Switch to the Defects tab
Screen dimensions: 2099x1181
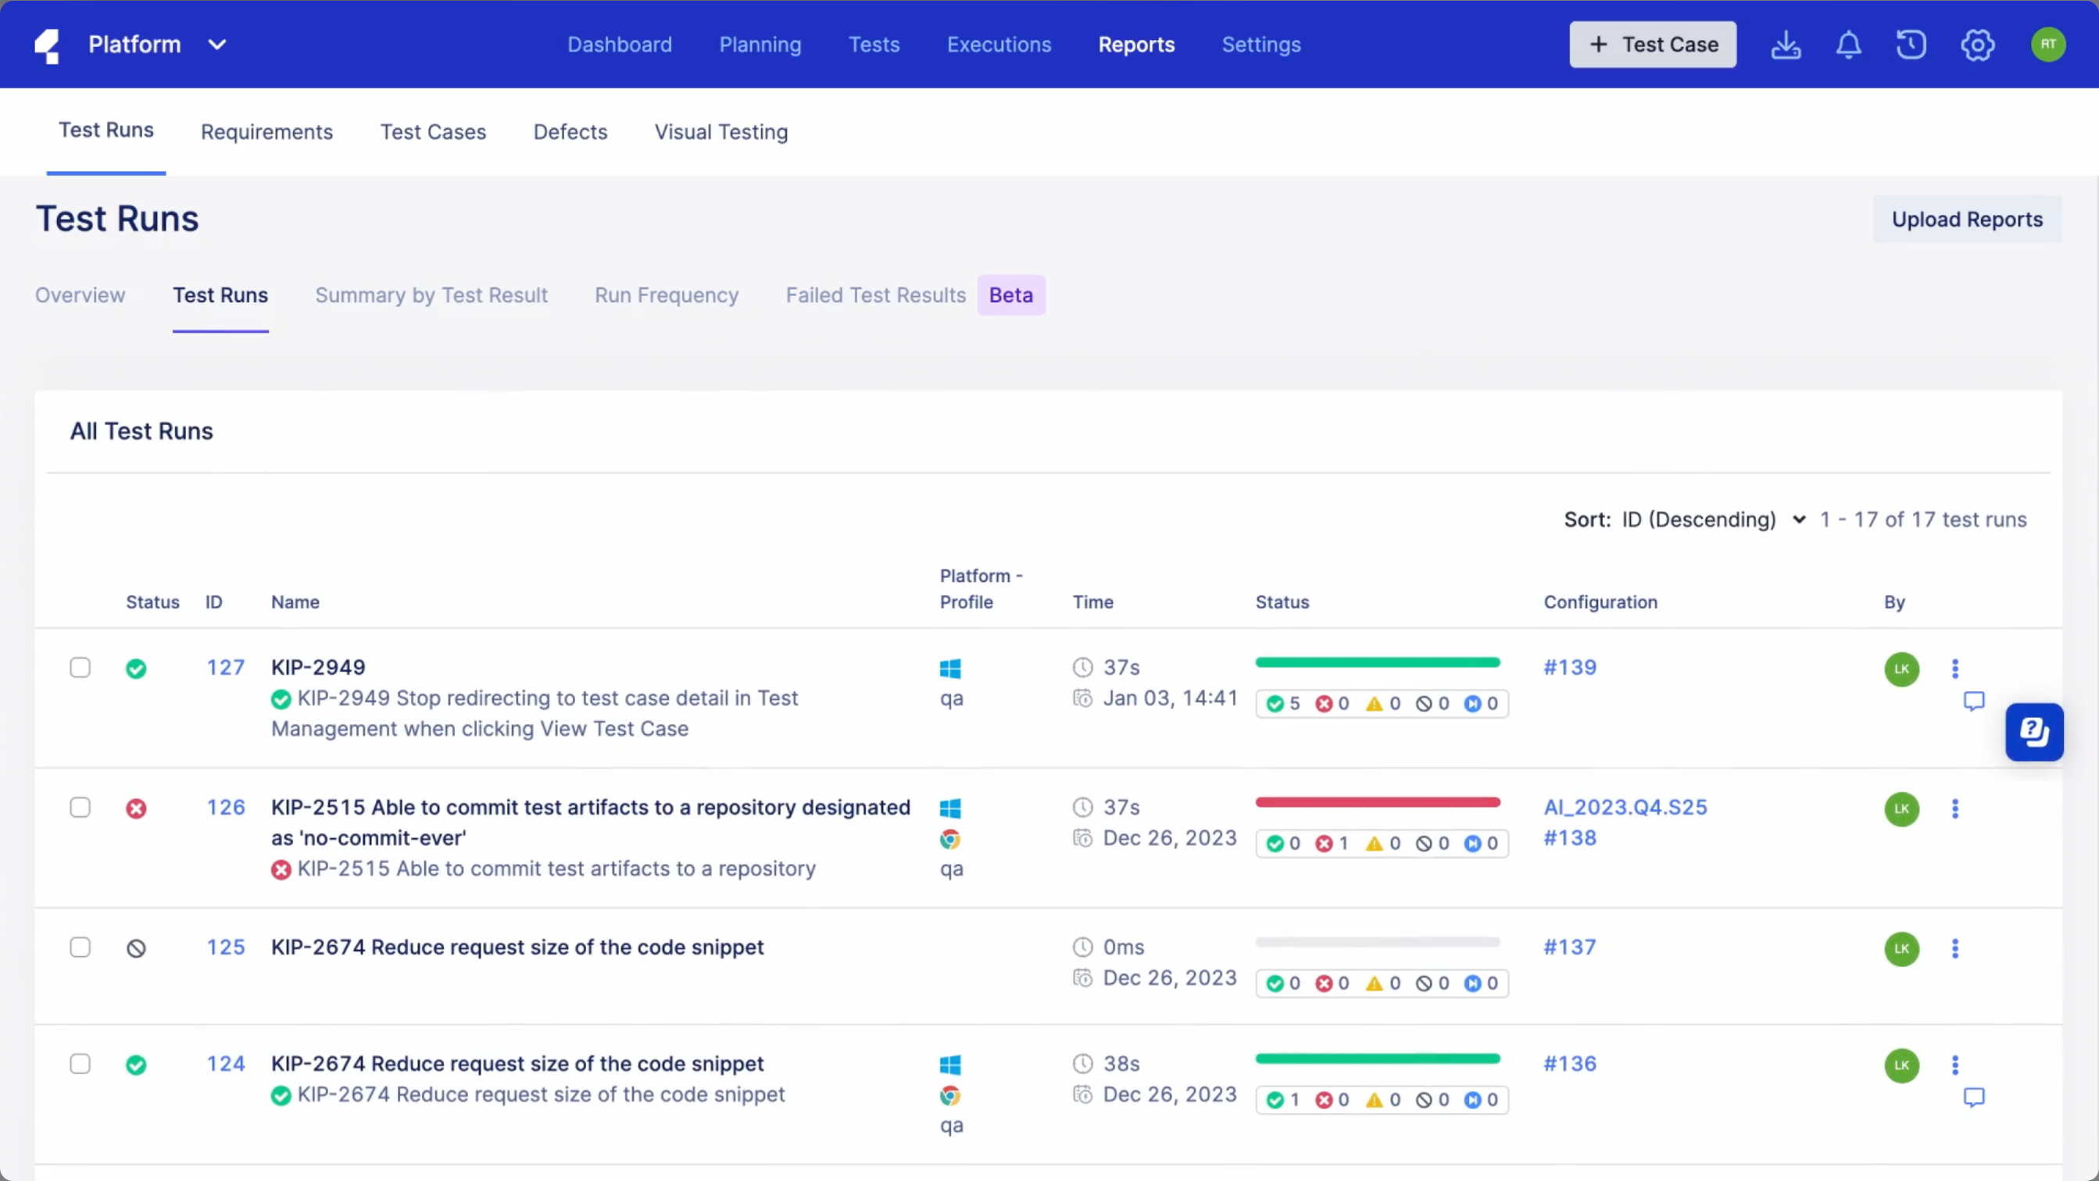(570, 132)
